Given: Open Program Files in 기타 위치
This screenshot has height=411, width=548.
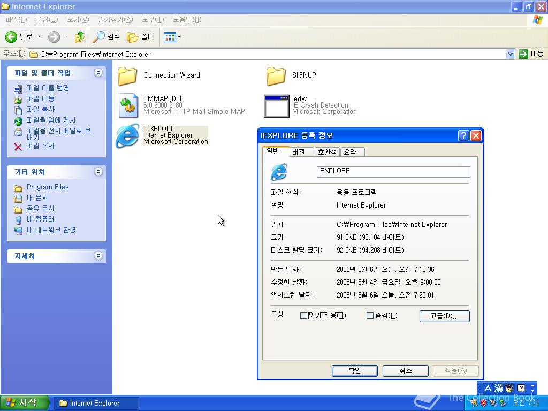Looking at the screenshot, I should tap(48, 187).
